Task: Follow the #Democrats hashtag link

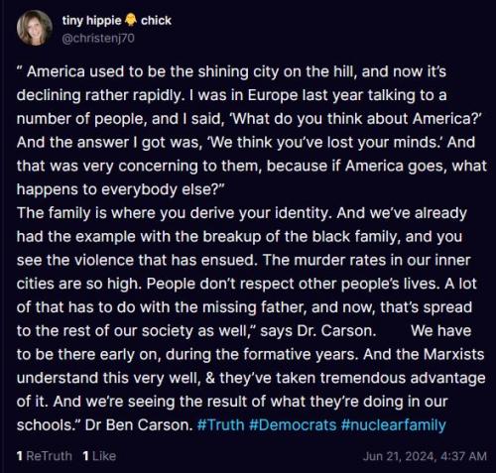Action: point(293,424)
